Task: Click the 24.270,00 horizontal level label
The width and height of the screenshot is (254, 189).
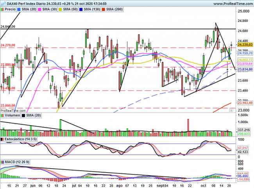Action: [8, 45]
